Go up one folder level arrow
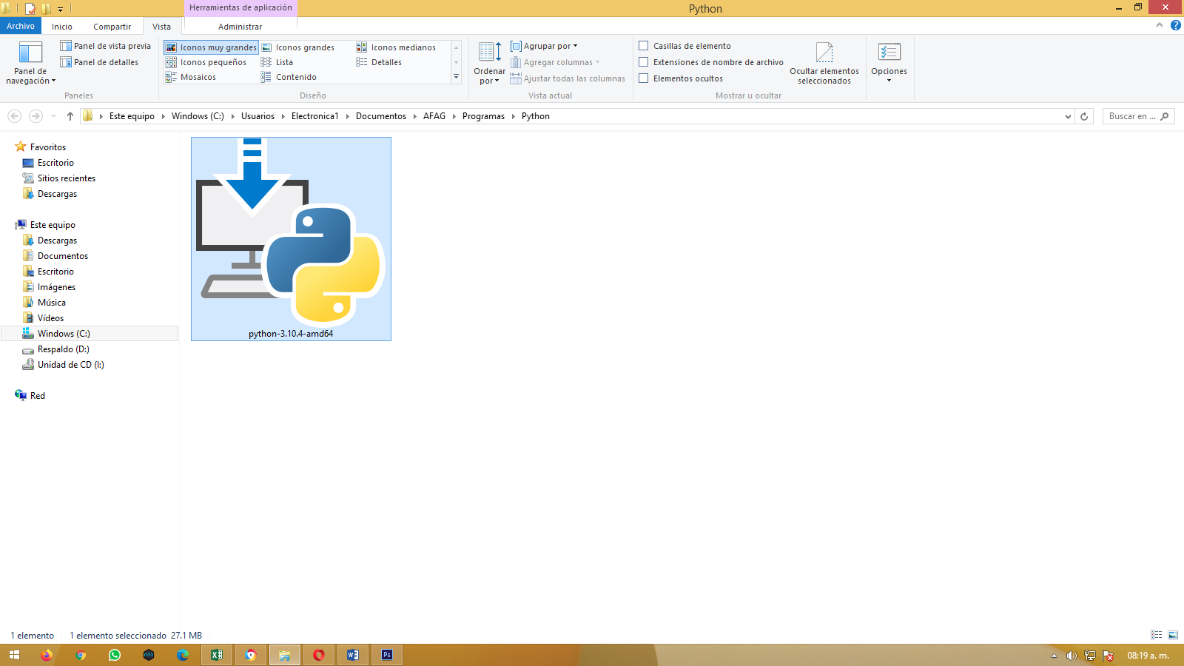 (70, 116)
